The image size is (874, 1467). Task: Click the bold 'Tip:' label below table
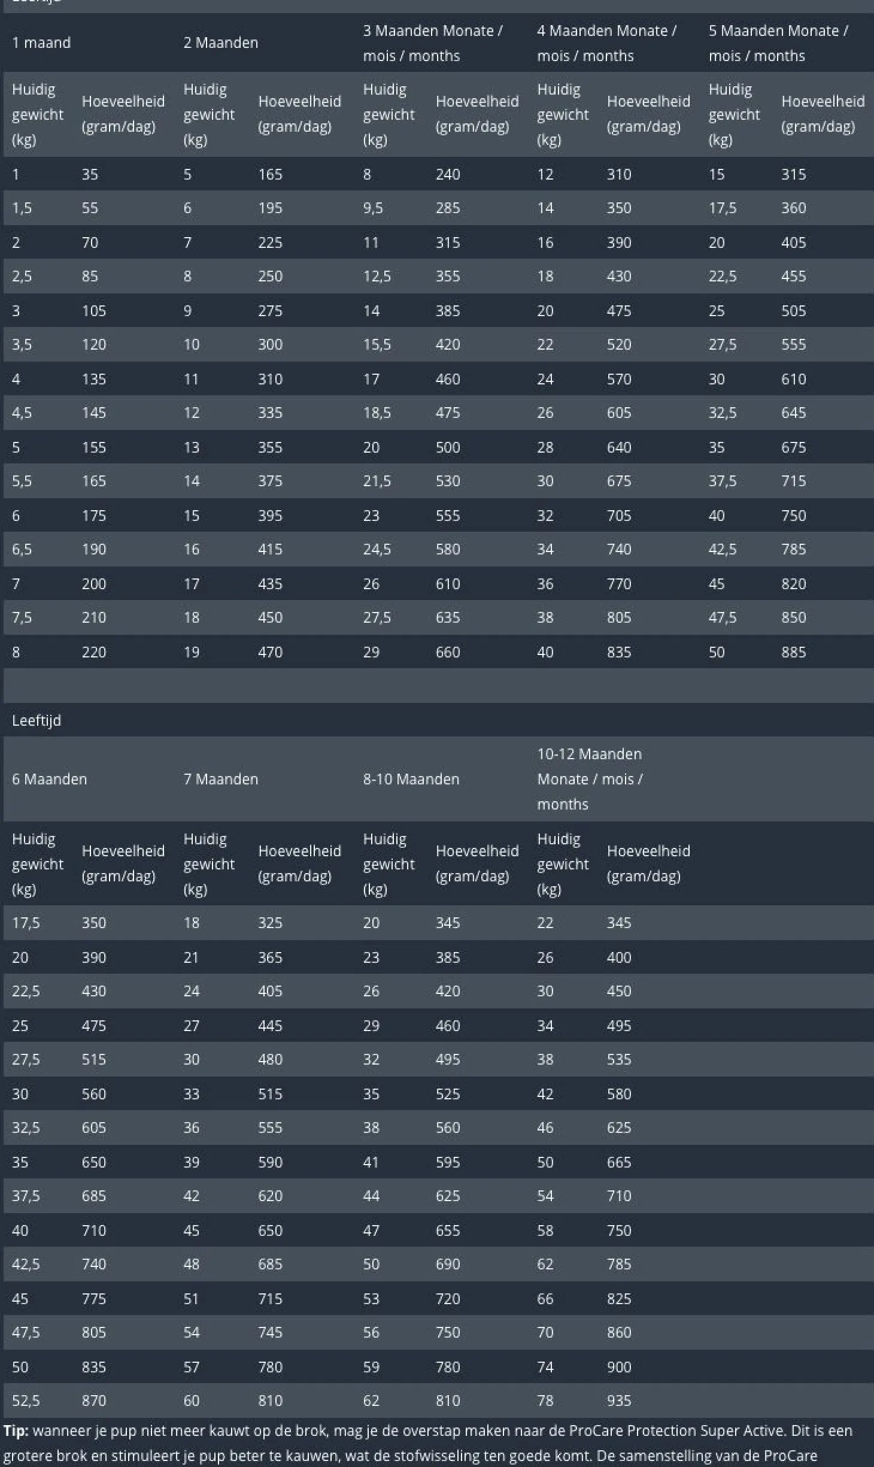coord(16,1430)
